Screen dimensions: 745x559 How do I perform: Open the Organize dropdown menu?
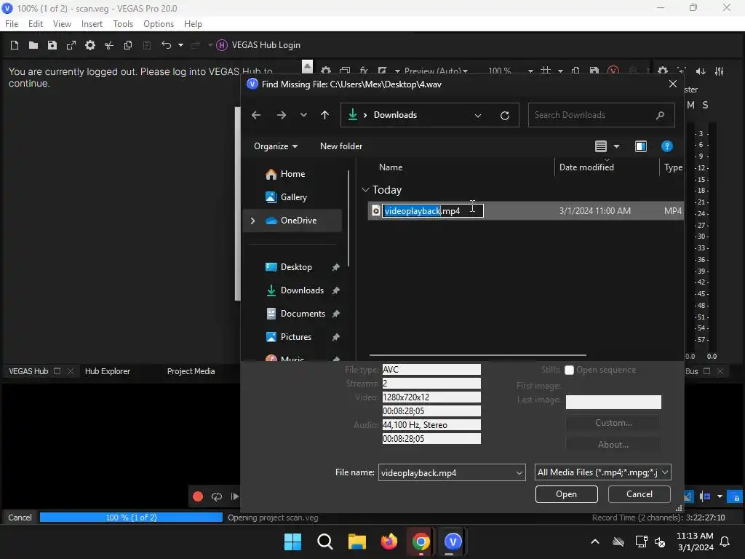point(276,146)
